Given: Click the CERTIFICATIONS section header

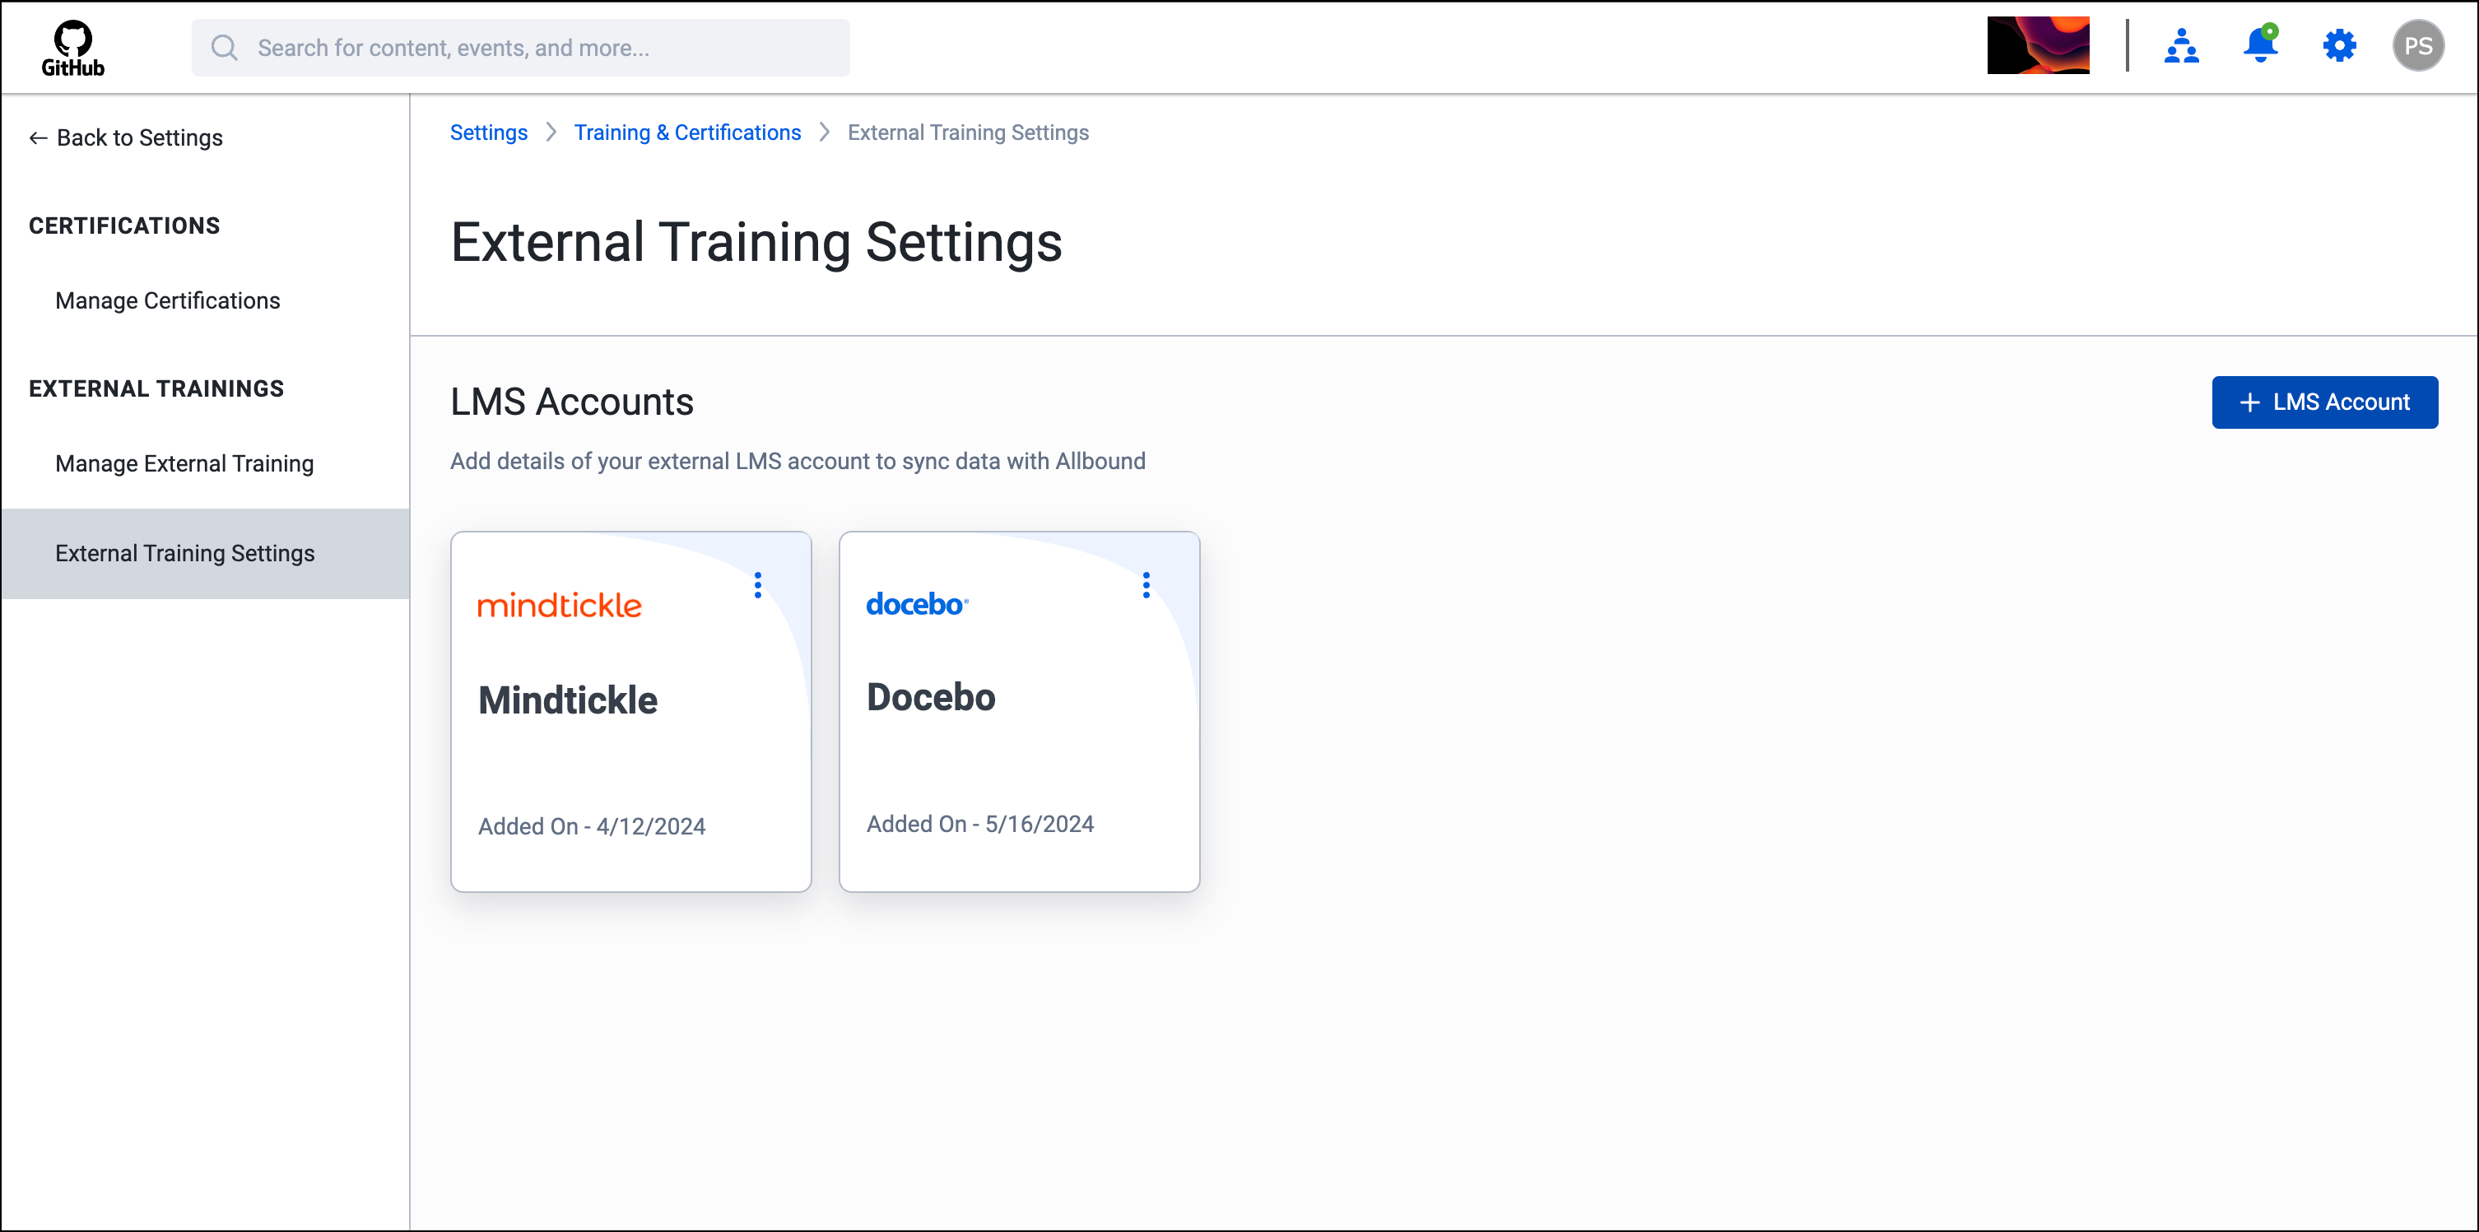Looking at the screenshot, I should coord(124,225).
